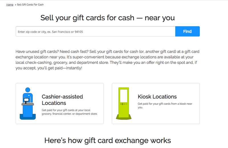
Task: Click the cashier's round blue head
Action: (28, 90)
